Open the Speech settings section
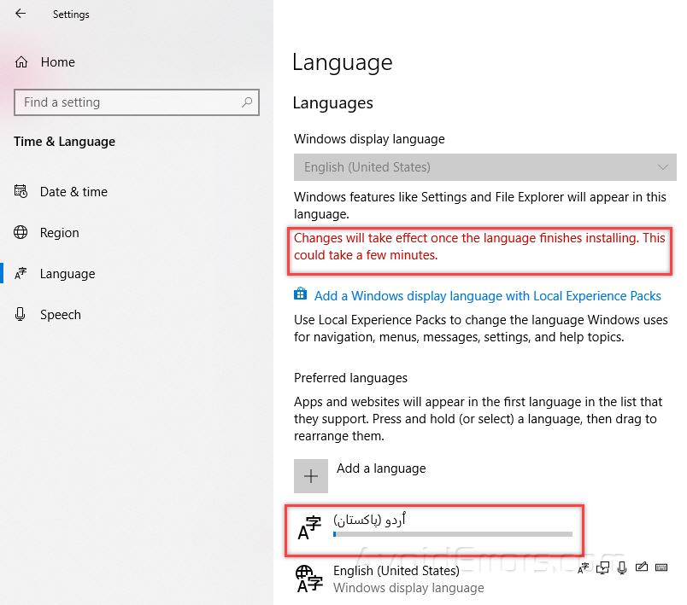The width and height of the screenshot is (687, 605). [60, 315]
